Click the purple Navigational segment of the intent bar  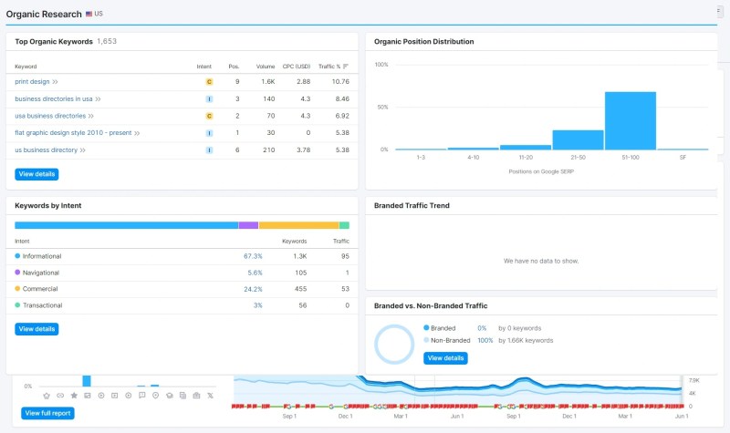(248, 225)
